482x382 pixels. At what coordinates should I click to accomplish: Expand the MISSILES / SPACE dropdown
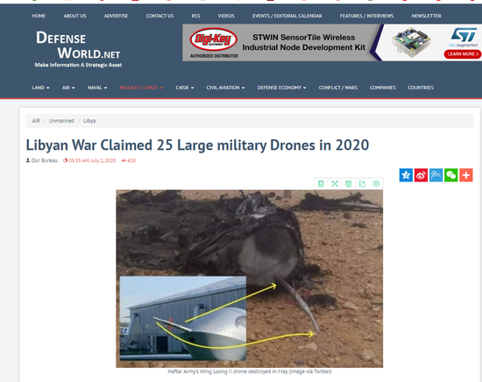[141, 88]
